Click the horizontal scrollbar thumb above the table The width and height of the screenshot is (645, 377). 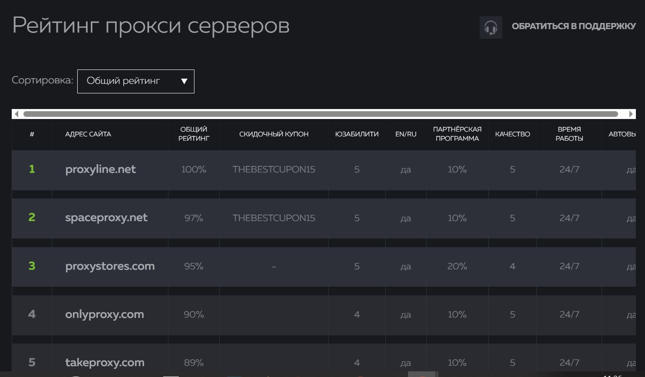pos(320,114)
